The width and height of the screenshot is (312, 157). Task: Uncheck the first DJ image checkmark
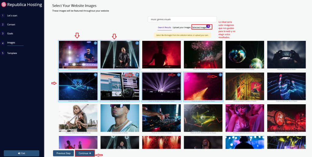pyautogui.click(x=96, y=43)
